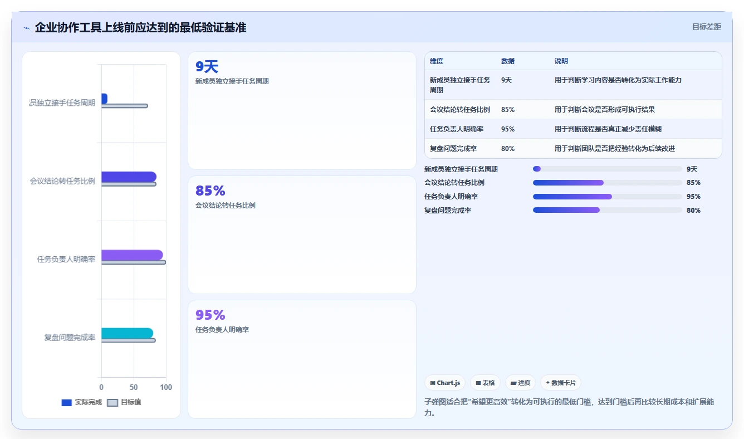The height and width of the screenshot is (439, 744).
Task: Click the 80% progress bar for 复盘问题完成率
Action: [607, 210]
